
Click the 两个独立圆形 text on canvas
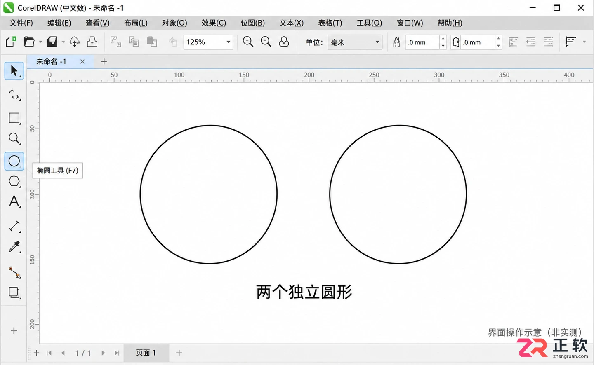point(304,292)
